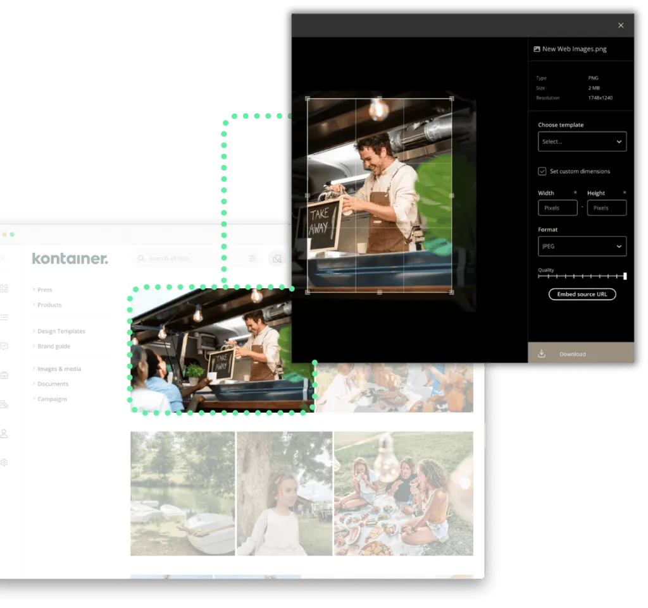Expand the Campaigns folder chevron
This screenshot has width=648, height=608.
(x=34, y=399)
